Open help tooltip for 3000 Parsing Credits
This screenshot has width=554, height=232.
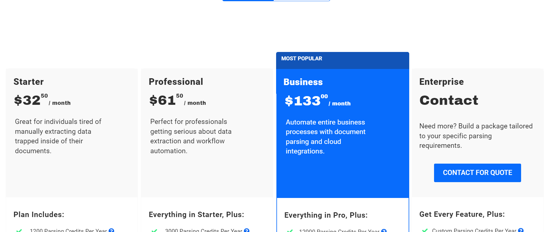[x=246, y=231]
